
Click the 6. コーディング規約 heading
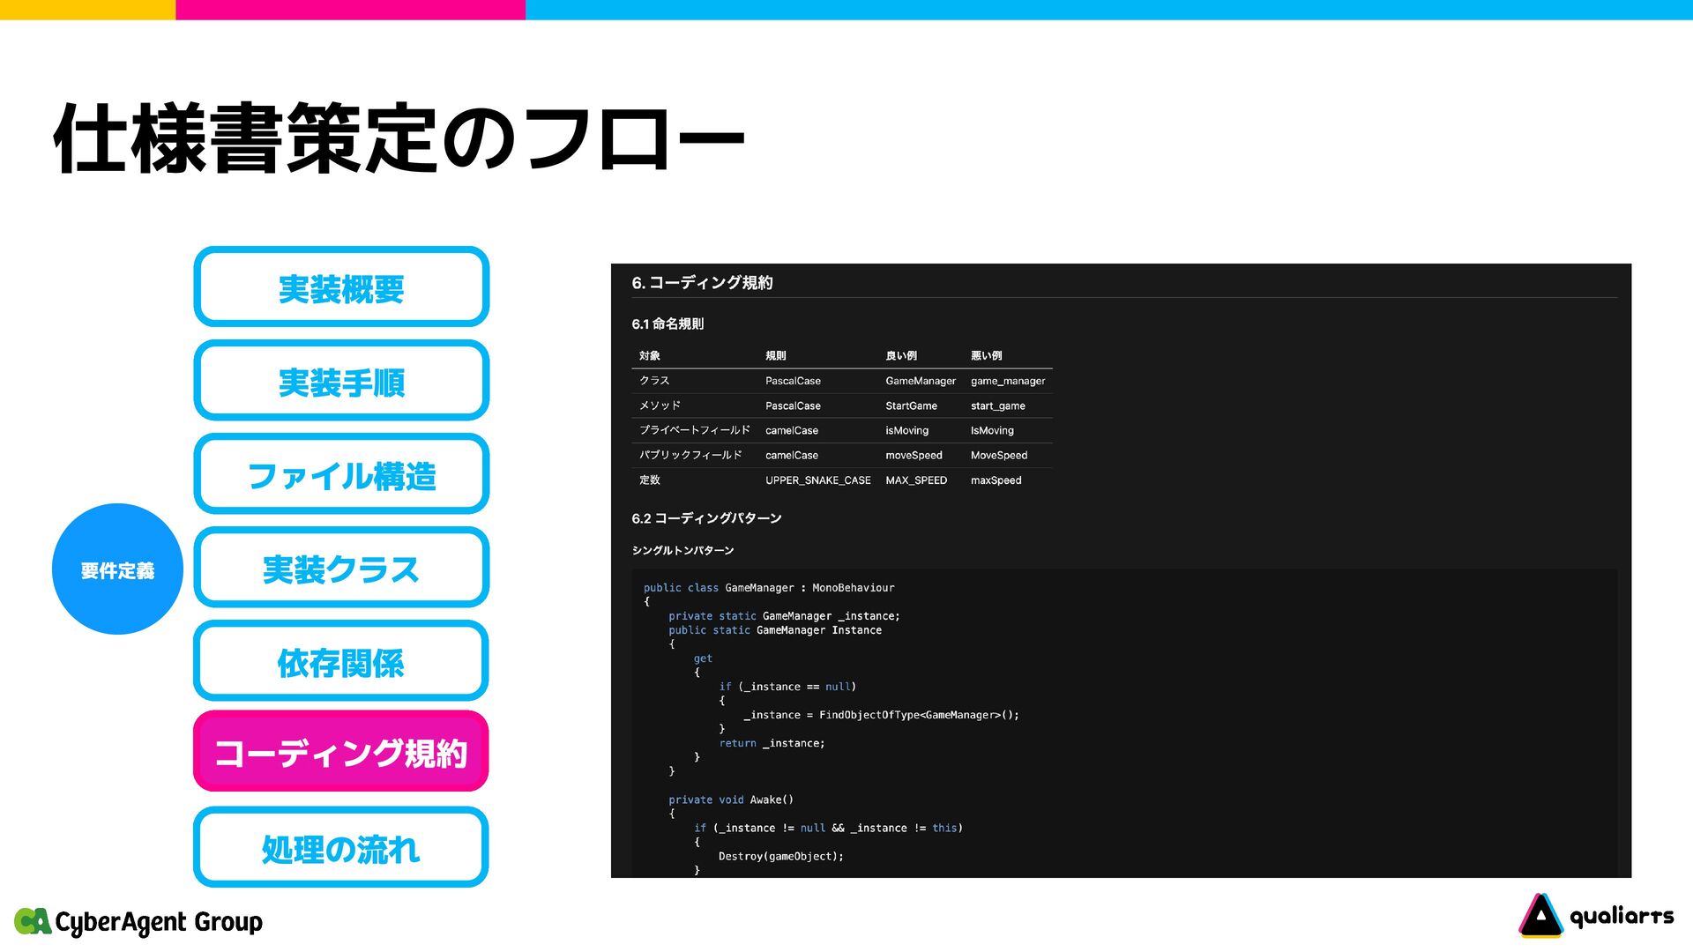pyautogui.click(x=702, y=283)
